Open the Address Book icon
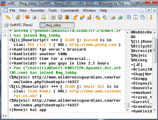 (x=53, y=17)
